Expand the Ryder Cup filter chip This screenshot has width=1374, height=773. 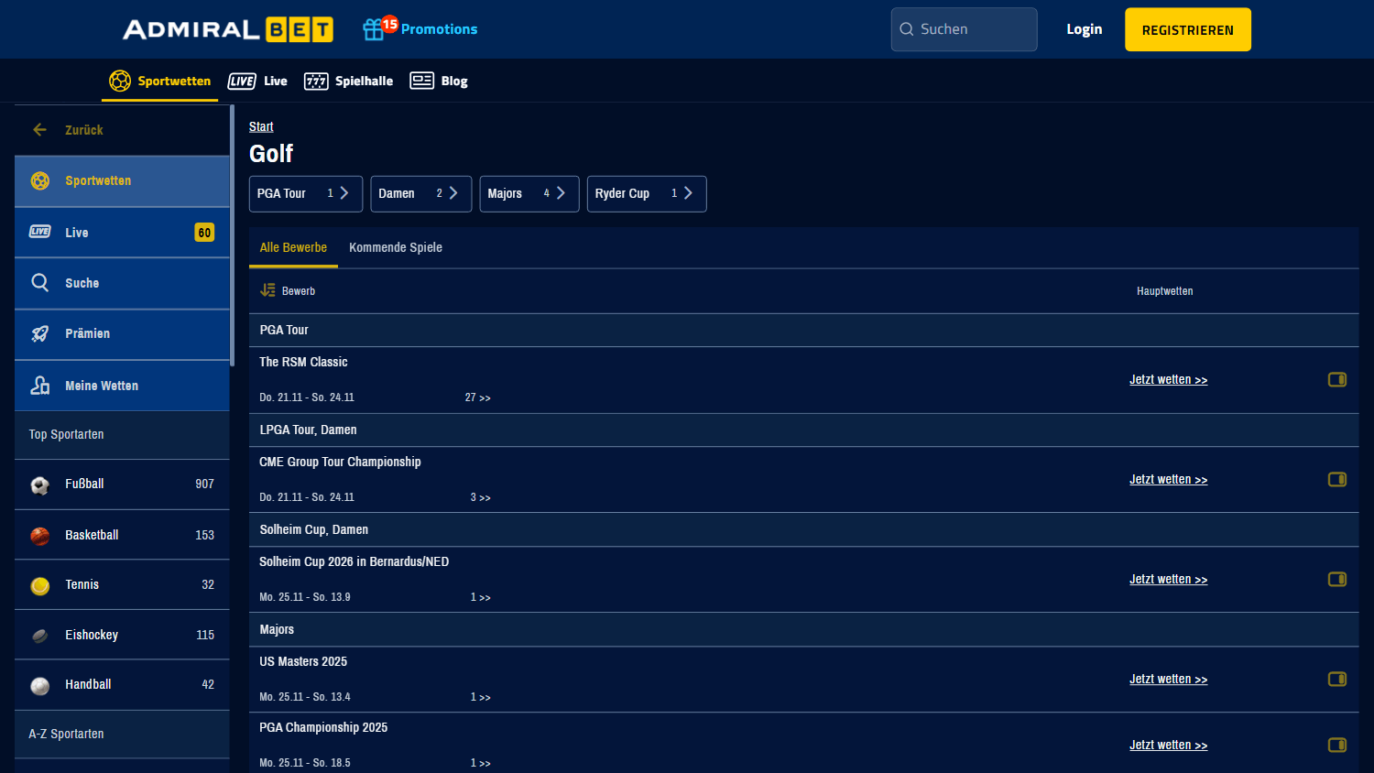click(x=647, y=193)
